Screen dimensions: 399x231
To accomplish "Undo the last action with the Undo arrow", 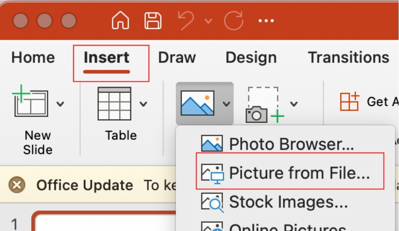I will click(186, 20).
